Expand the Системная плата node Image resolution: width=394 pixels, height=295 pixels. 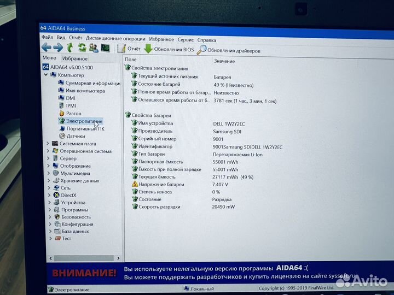48,144
